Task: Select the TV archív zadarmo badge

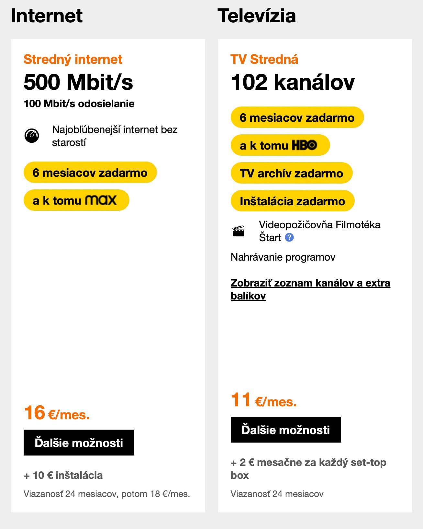Action: click(292, 173)
